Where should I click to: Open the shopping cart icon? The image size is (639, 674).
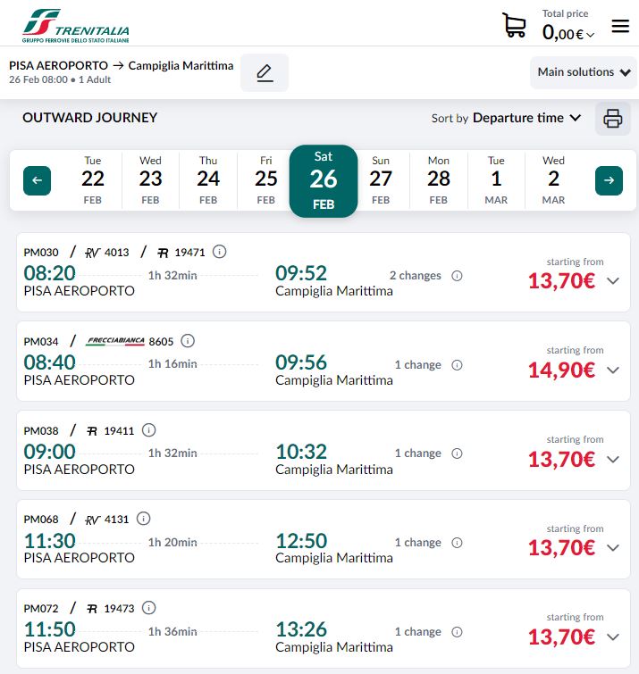coord(515,25)
